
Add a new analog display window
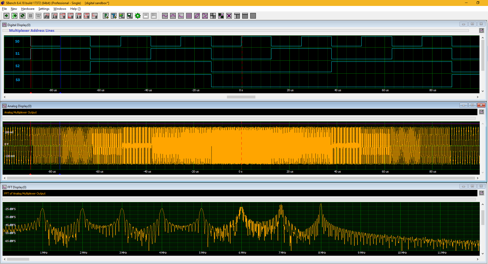coord(165,16)
